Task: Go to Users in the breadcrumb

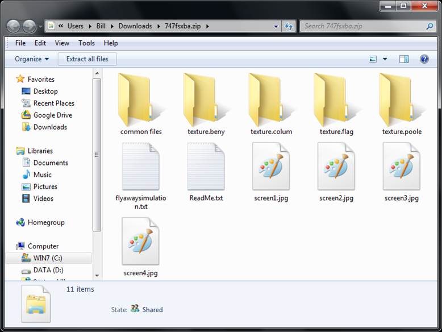Action: click(x=76, y=26)
